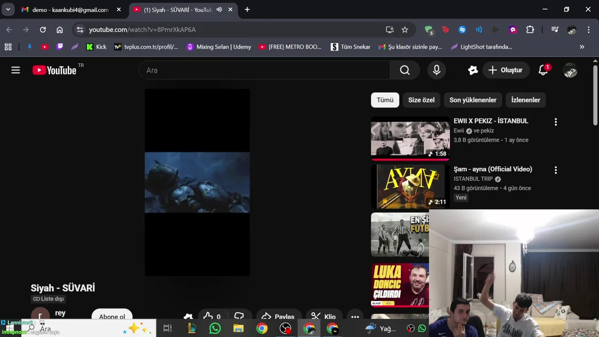The height and width of the screenshot is (337, 599).
Task: Like the video with thumbs up
Action: coord(212,316)
